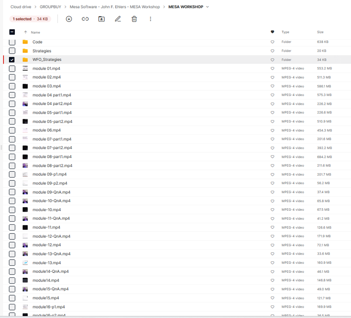Click the Share folder icon in toolbar
Viewport: 351px width, 318px height.
(102, 19)
